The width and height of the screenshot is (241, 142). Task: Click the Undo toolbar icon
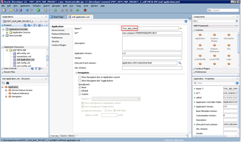tap(27, 10)
